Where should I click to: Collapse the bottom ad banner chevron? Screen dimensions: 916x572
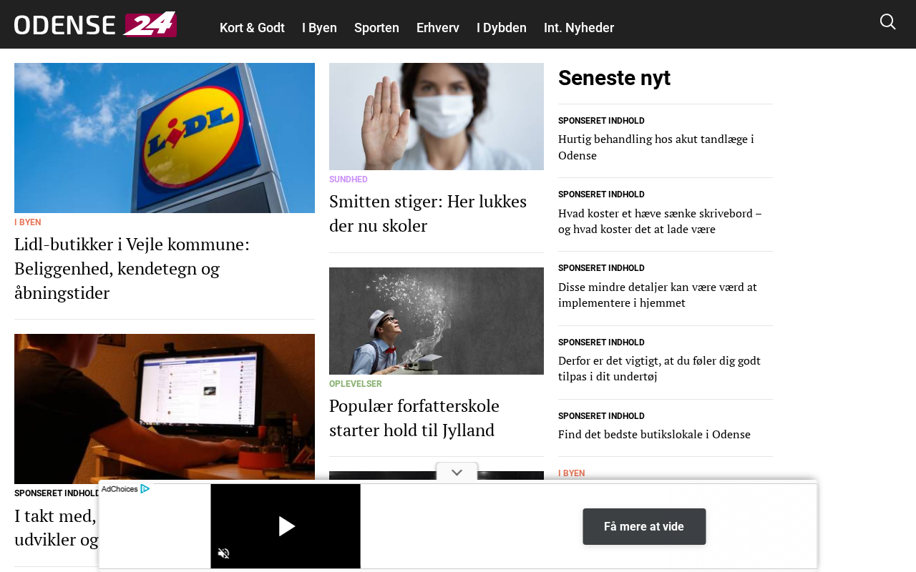click(x=457, y=472)
